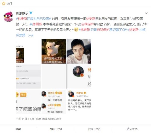Viewport: 151px width, 133px height.
Task: Click the star icon beside 热门
Action: click(4, 3)
